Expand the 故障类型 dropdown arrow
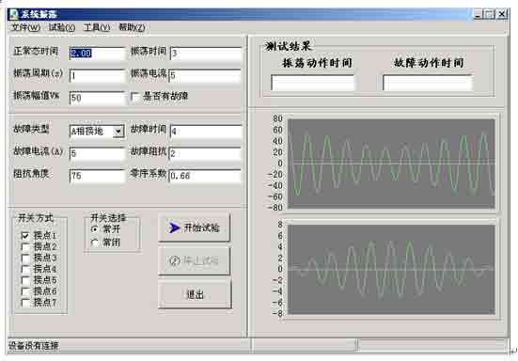518x361 pixels. (118, 132)
